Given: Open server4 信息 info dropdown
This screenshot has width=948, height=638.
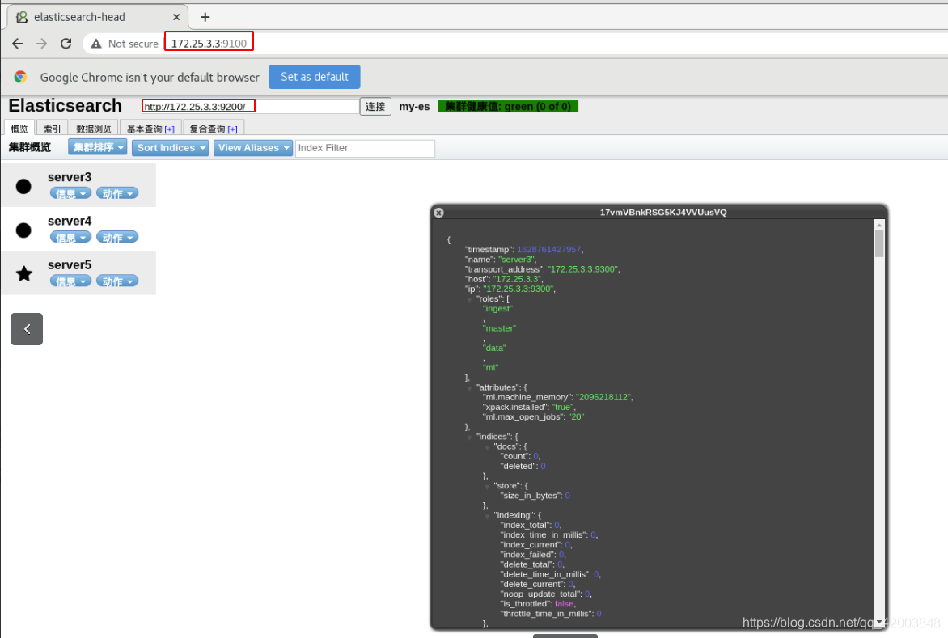Looking at the screenshot, I should tap(70, 238).
